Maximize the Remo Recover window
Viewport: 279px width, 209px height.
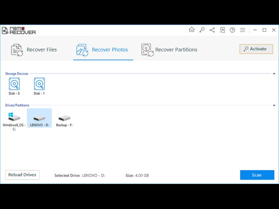(264, 30)
